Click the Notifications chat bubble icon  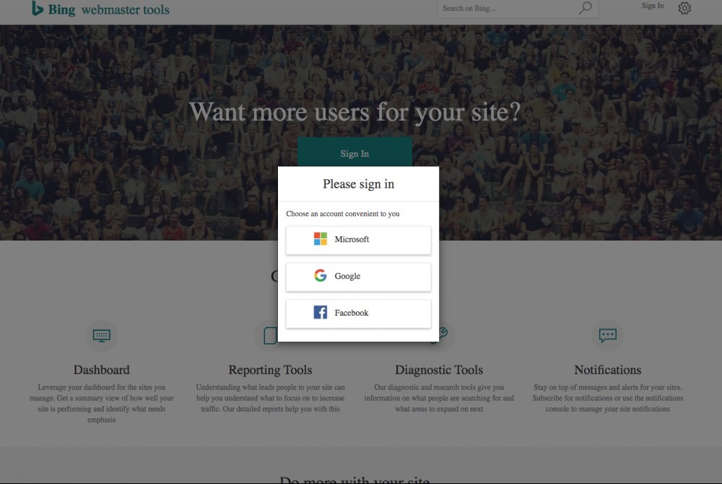(608, 335)
